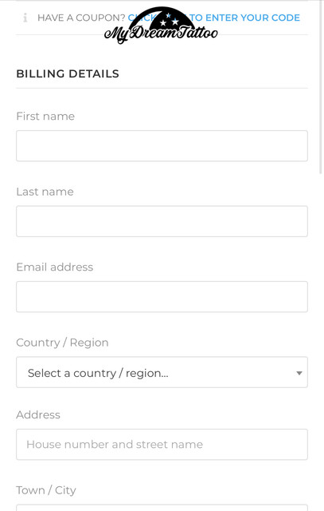
Task: Click the arrow on the country selector
Action: pyautogui.click(x=299, y=373)
